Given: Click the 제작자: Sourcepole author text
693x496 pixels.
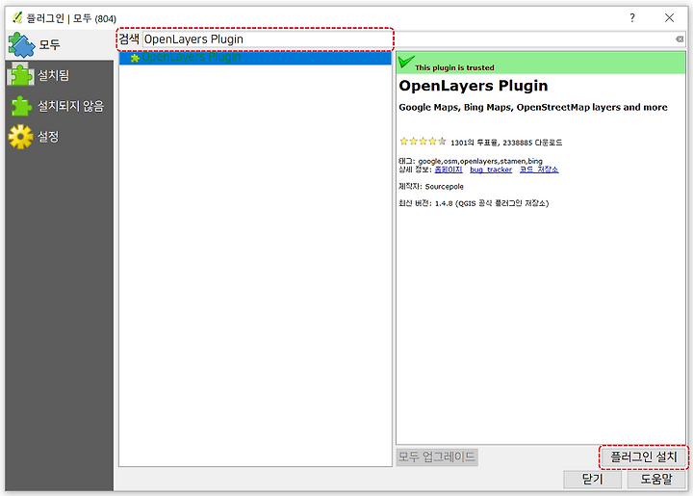Looking at the screenshot, I should click(x=431, y=187).
